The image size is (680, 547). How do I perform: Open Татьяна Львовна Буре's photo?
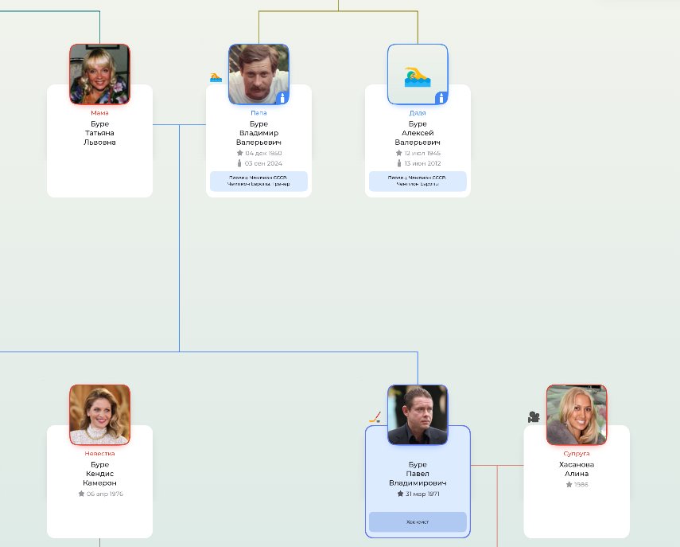click(99, 74)
